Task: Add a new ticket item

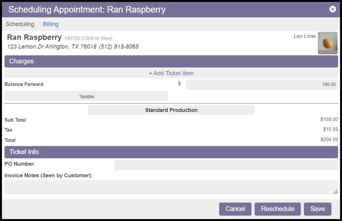Action: (171, 73)
